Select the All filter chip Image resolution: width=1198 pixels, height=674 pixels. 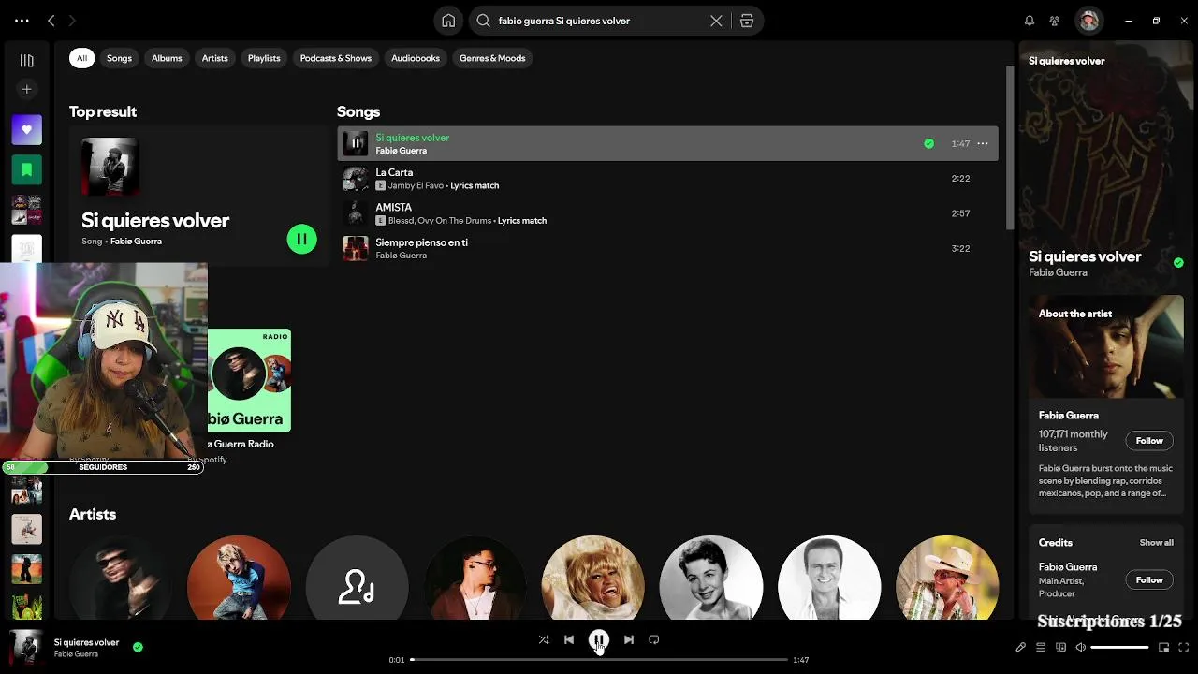click(81, 58)
